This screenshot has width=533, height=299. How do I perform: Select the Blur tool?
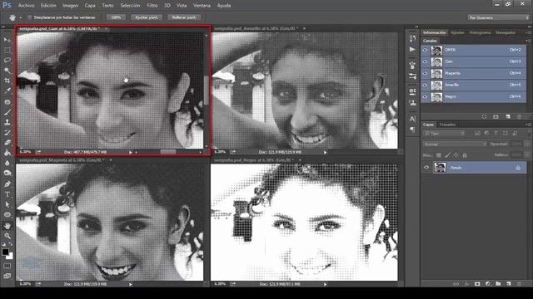click(x=7, y=163)
